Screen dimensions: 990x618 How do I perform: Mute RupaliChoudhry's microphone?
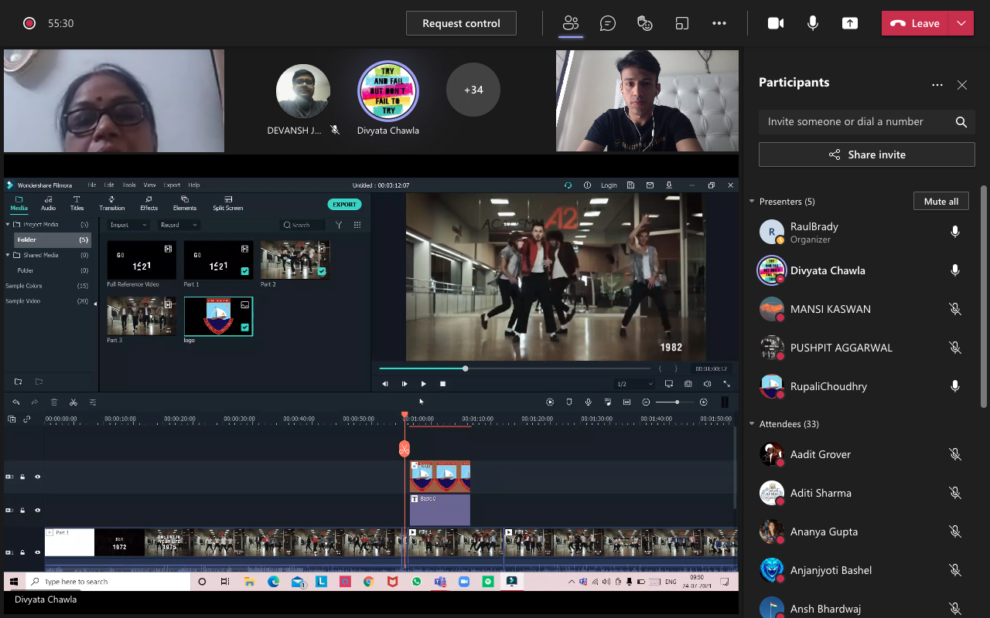pyautogui.click(x=955, y=386)
